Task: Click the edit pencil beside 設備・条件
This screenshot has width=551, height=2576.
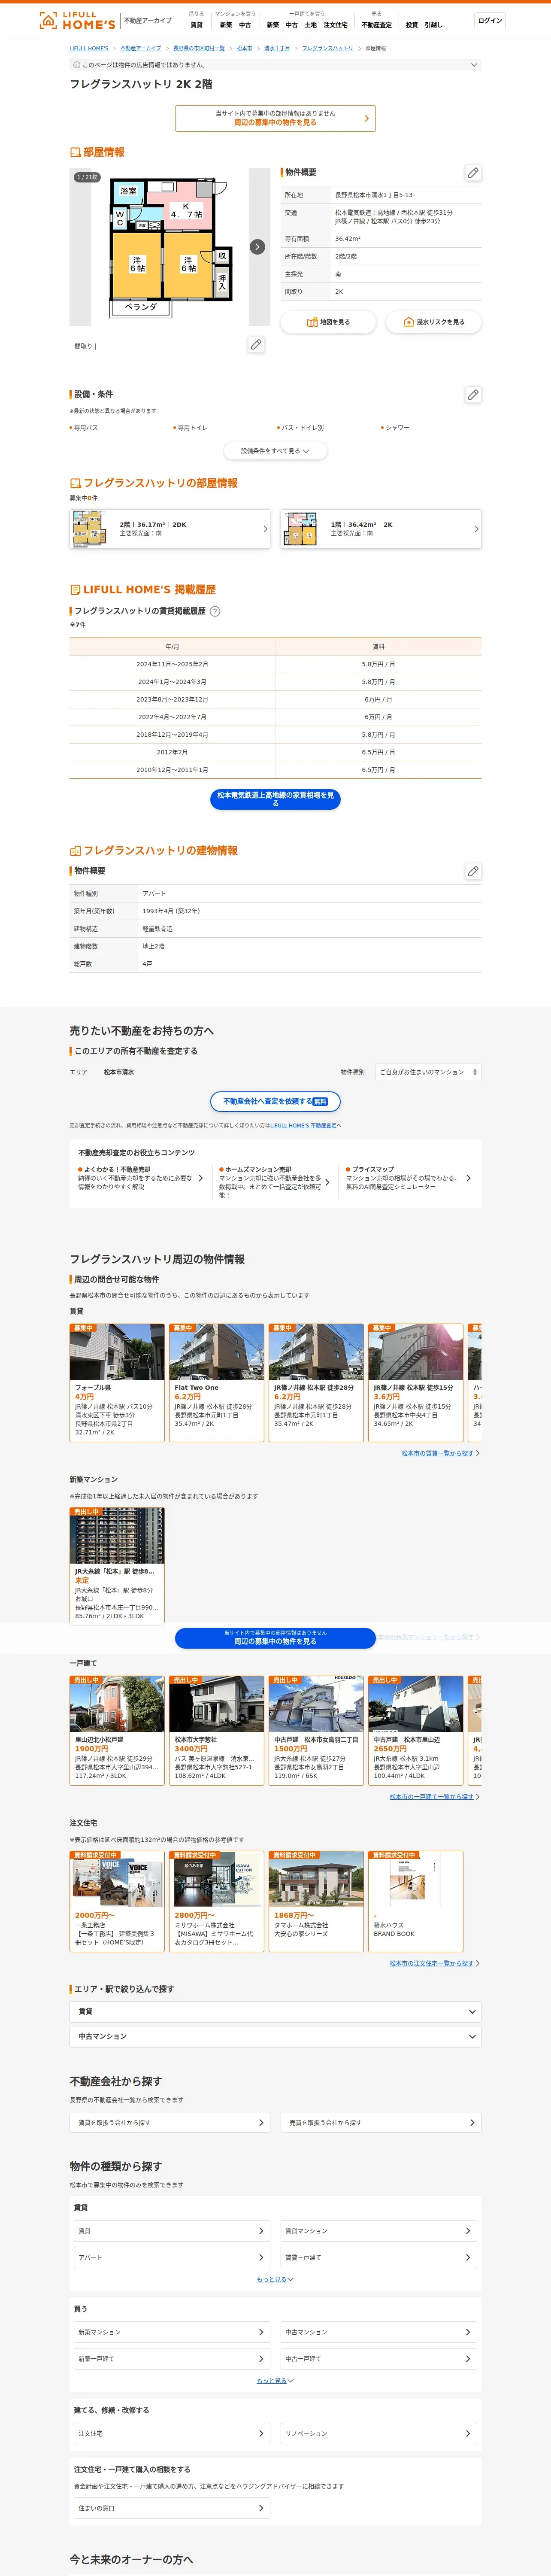Action: pos(473,395)
